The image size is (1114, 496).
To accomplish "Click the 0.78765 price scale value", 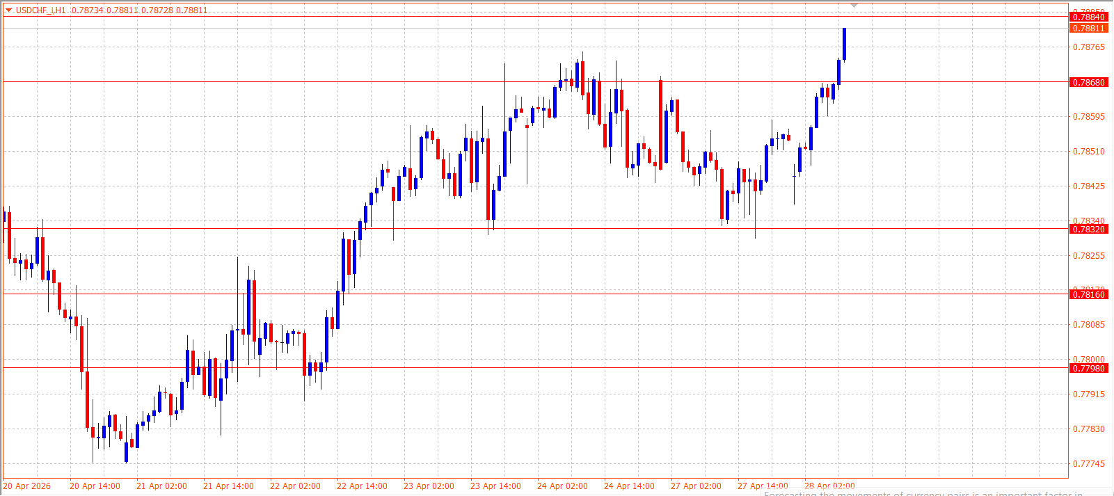I will tap(1089, 47).
